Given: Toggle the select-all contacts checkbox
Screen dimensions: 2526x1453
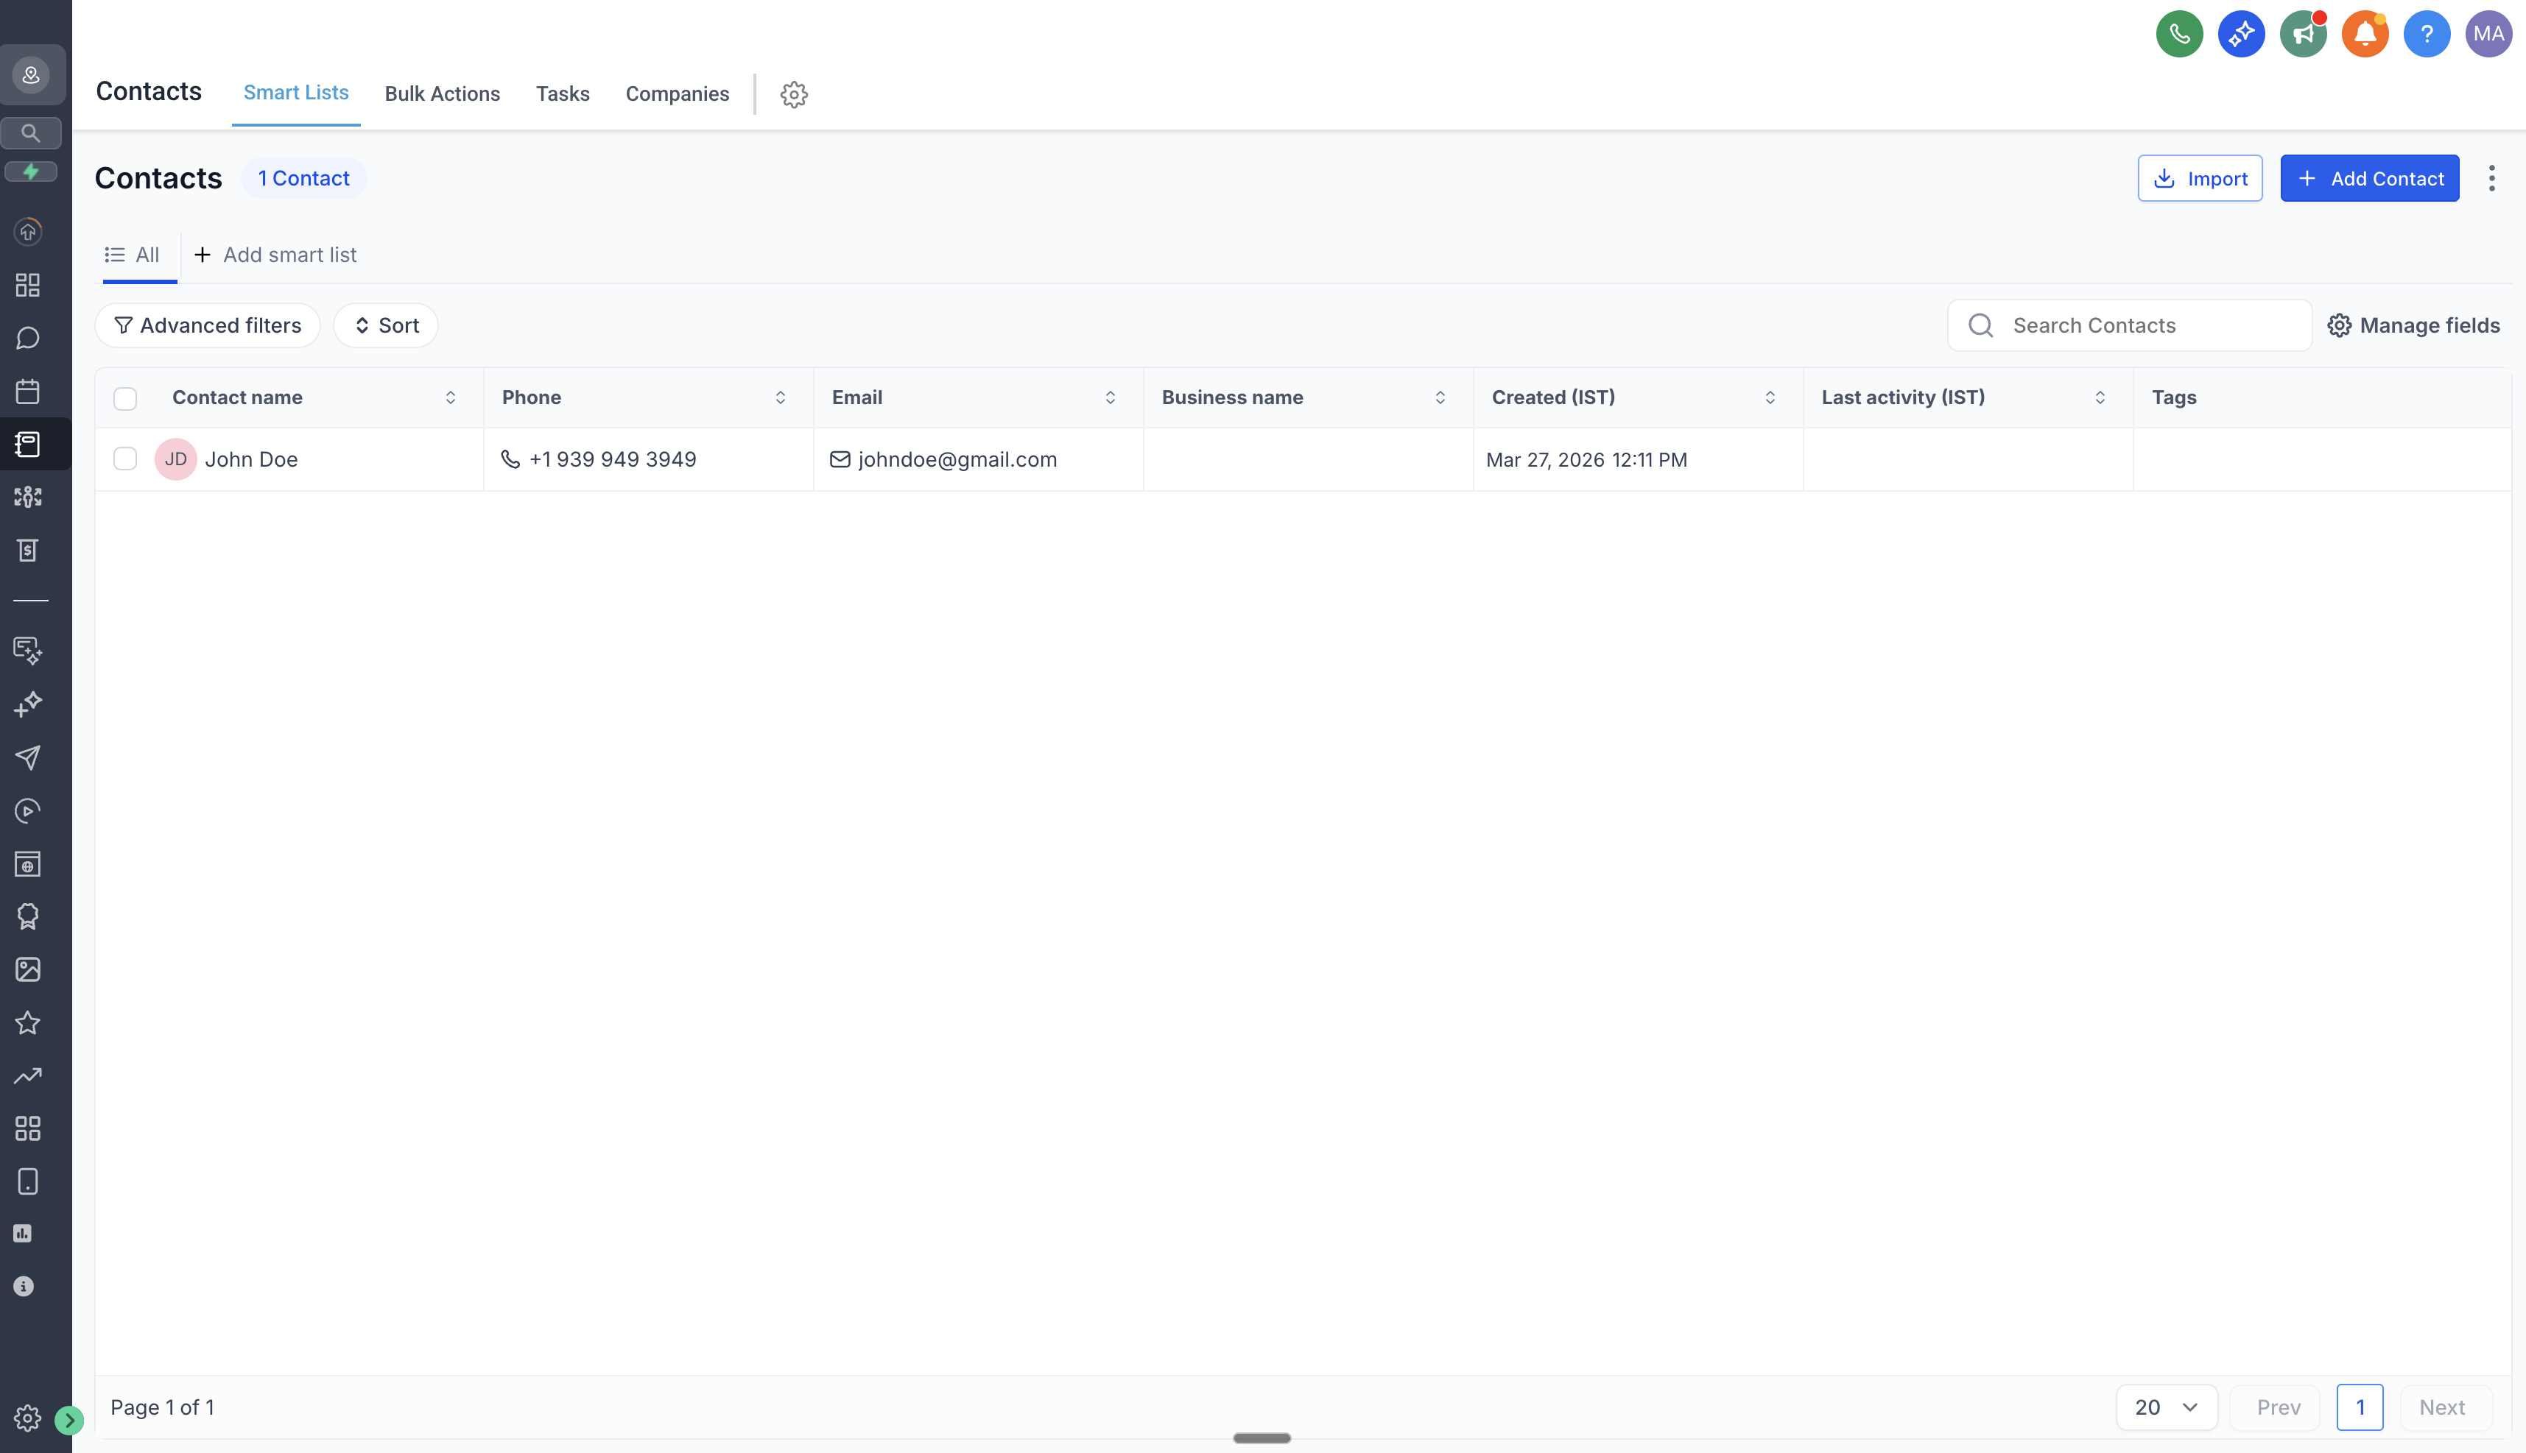Looking at the screenshot, I should [124, 398].
